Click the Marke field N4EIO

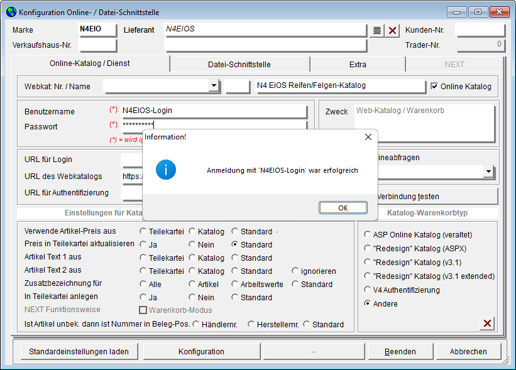pos(97,30)
